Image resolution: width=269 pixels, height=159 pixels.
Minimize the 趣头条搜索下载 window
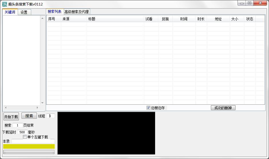tap(242, 3)
